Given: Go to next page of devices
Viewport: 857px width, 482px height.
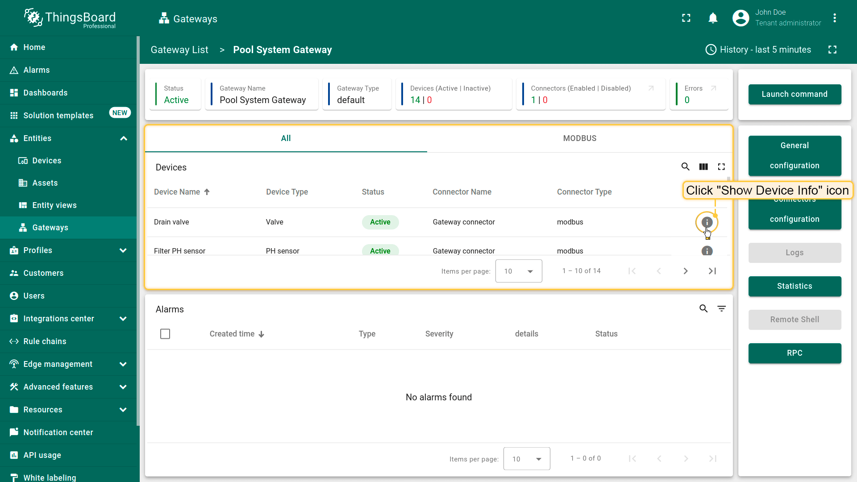Looking at the screenshot, I should [686, 271].
